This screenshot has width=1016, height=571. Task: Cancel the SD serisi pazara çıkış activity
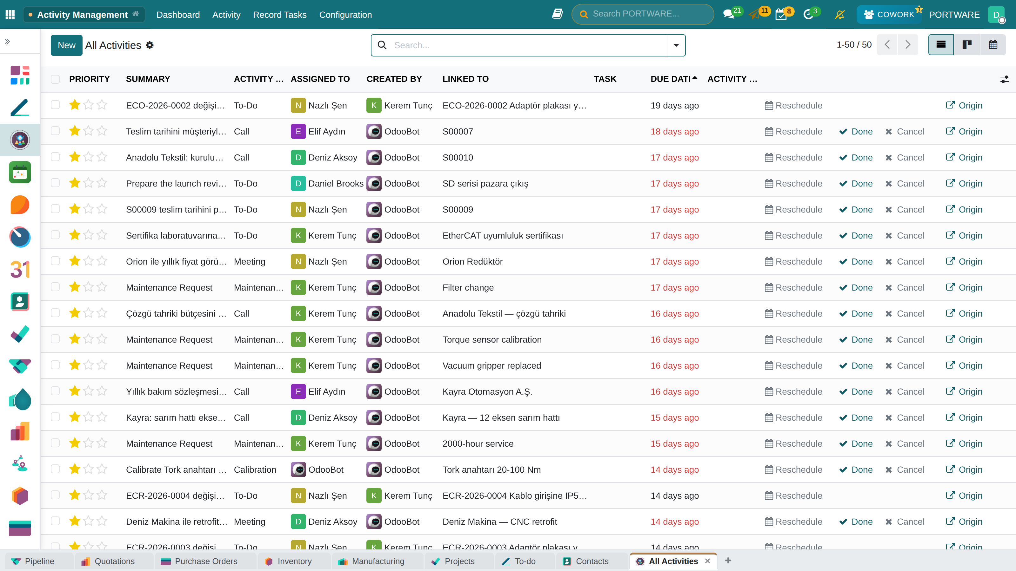tap(905, 183)
